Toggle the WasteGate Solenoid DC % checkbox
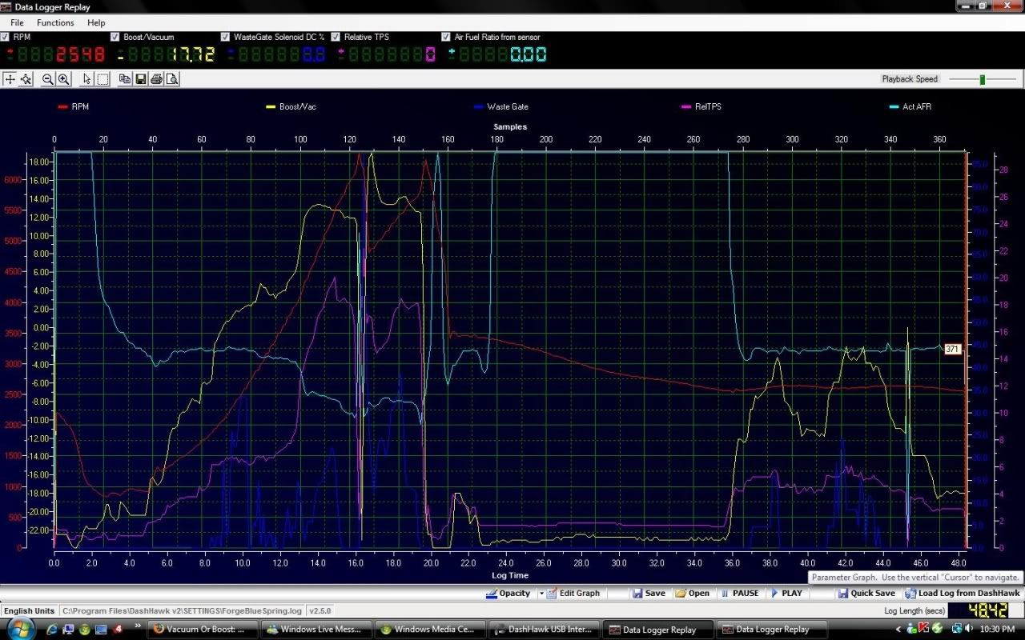Image resolution: width=1025 pixels, height=640 pixels. [x=226, y=37]
